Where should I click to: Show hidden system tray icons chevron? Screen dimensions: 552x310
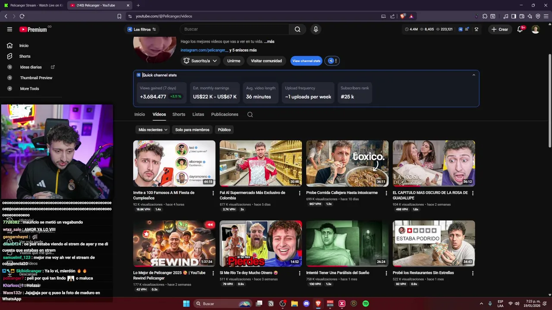point(481,304)
